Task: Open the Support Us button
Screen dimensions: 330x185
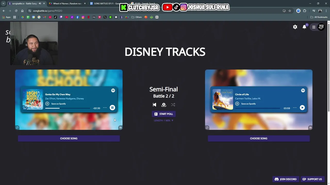Action: tap(312, 179)
